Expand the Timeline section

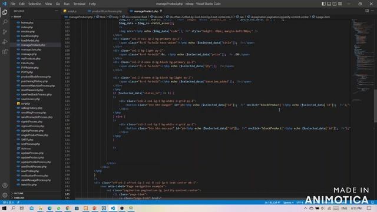coord(19,198)
